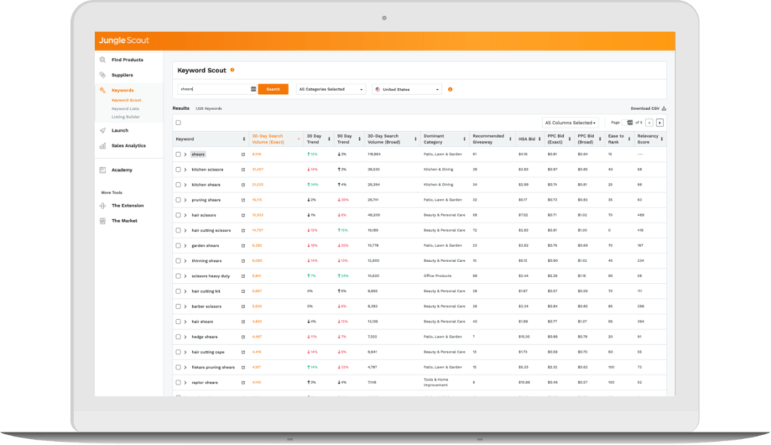Sort by Ease to Rank column header
This screenshot has height=445, width=771.
619,139
